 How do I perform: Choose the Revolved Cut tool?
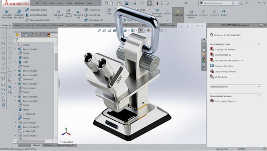[x=78, y=14]
